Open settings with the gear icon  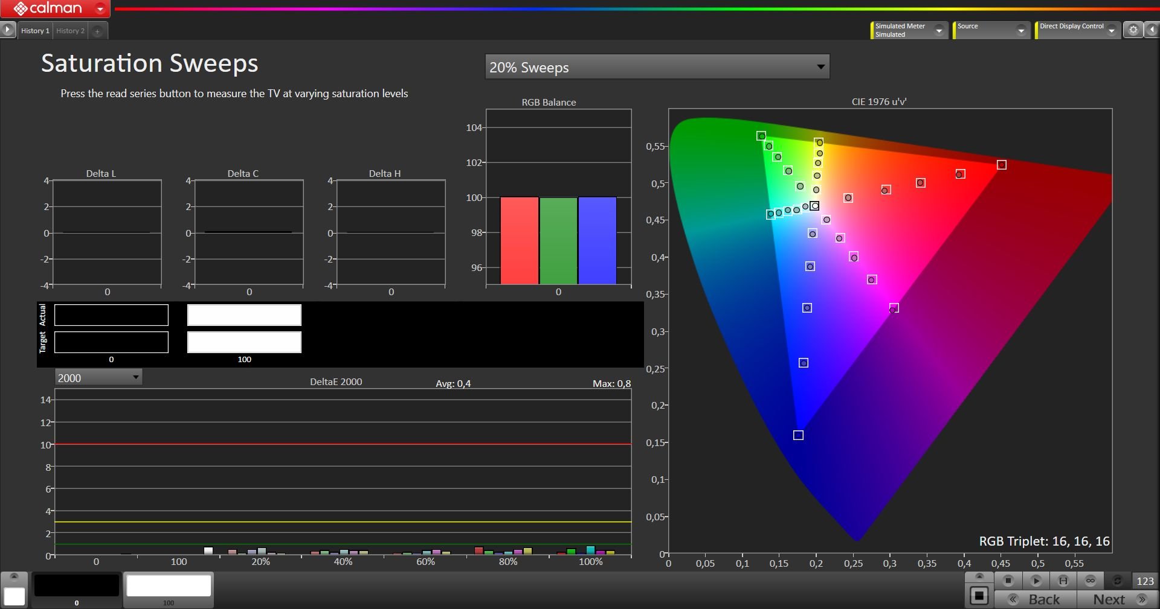point(1133,30)
